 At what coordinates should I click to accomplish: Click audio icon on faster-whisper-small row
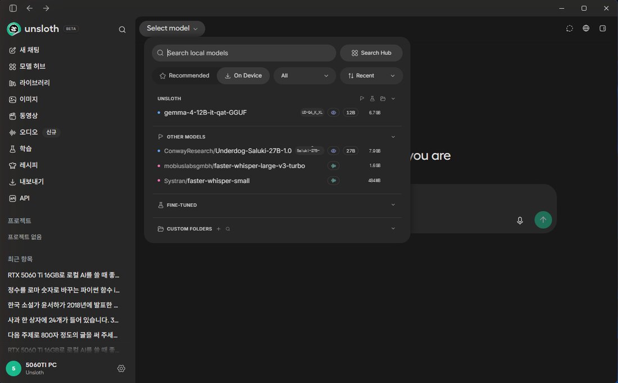[x=333, y=181]
